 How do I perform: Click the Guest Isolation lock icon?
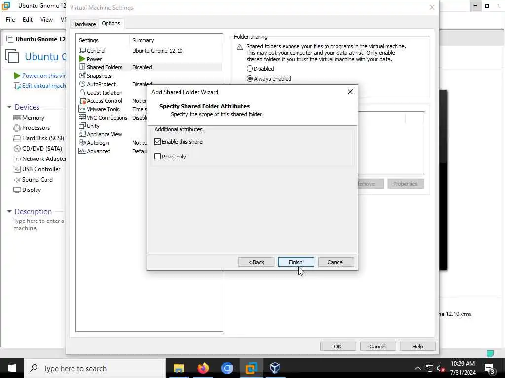tap(82, 92)
